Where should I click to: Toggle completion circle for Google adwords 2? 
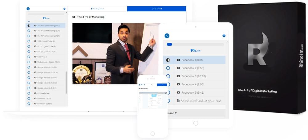click(29, 72)
